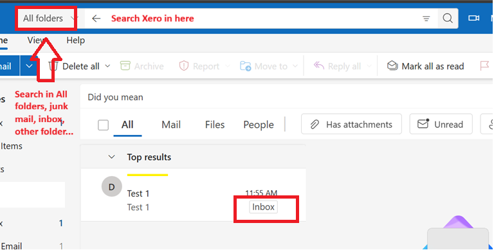The height and width of the screenshot is (250, 494).
Task: Switch to the People results tab
Action: 259,125
